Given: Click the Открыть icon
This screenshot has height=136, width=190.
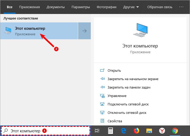Looking at the screenshot, I should pos(102,70).
